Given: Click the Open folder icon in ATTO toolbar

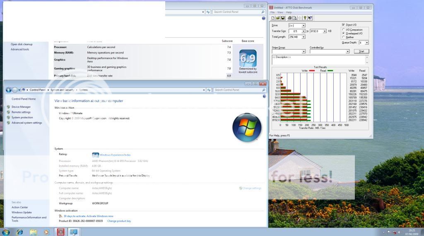Looking at the screenshot, I should 278,18.
